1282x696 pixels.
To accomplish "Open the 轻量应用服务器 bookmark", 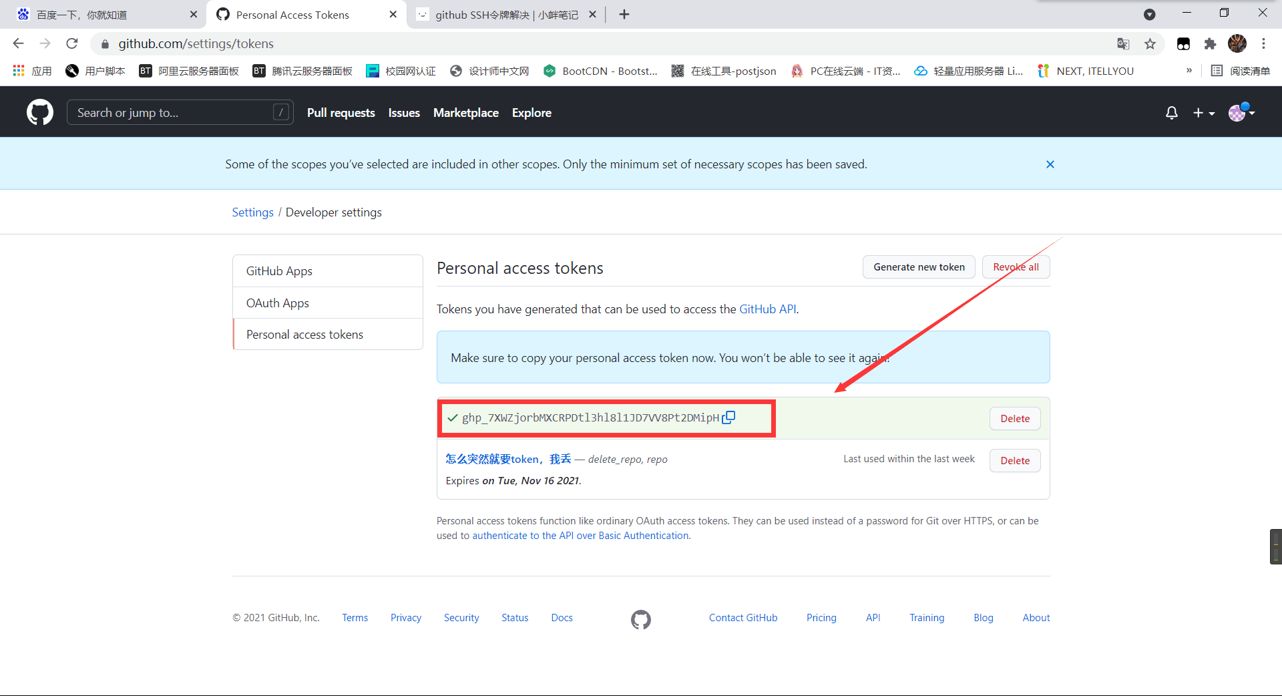I will [x=968, y=71].
